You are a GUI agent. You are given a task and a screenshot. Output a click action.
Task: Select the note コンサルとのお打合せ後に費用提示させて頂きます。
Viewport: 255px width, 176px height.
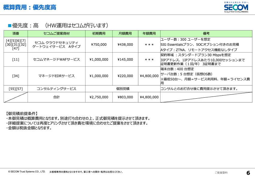click(199, 89)
